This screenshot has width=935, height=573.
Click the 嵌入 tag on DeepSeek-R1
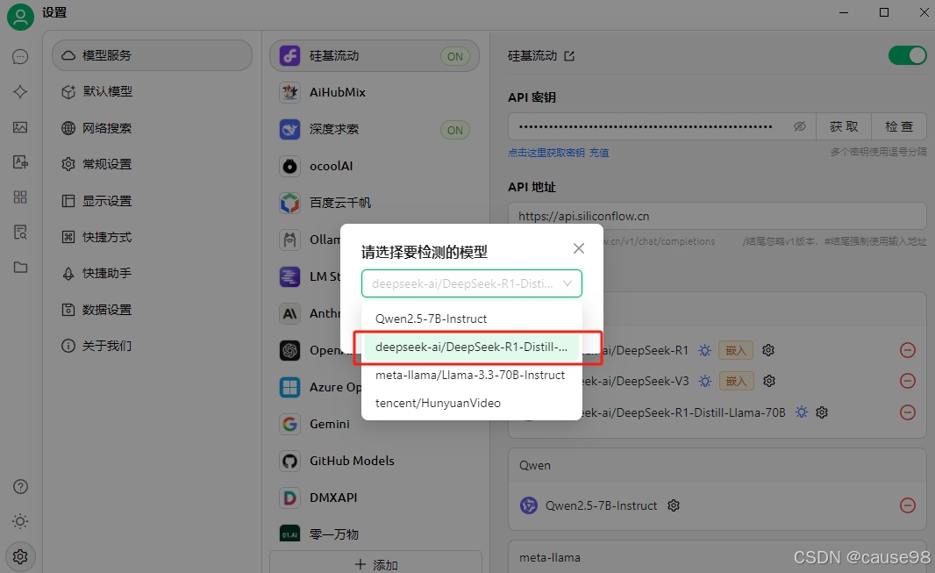pos(736,350)
